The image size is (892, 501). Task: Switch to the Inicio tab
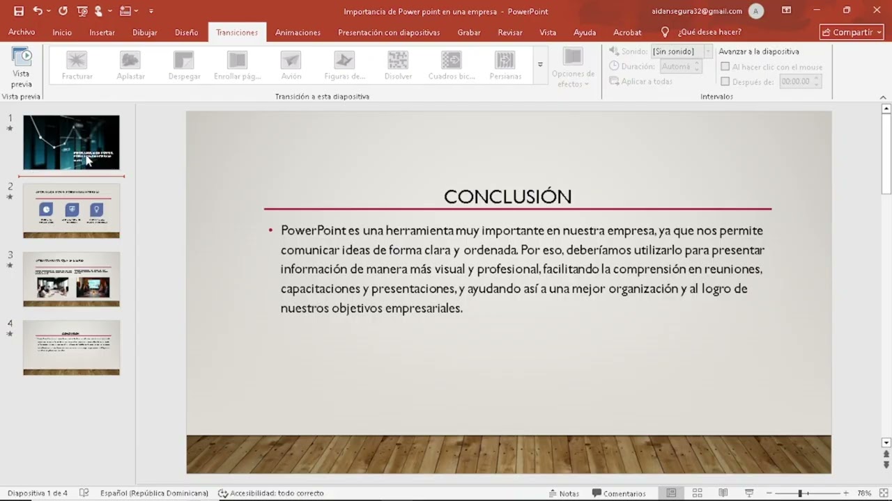pyautogui.click(x=62, y=32)
